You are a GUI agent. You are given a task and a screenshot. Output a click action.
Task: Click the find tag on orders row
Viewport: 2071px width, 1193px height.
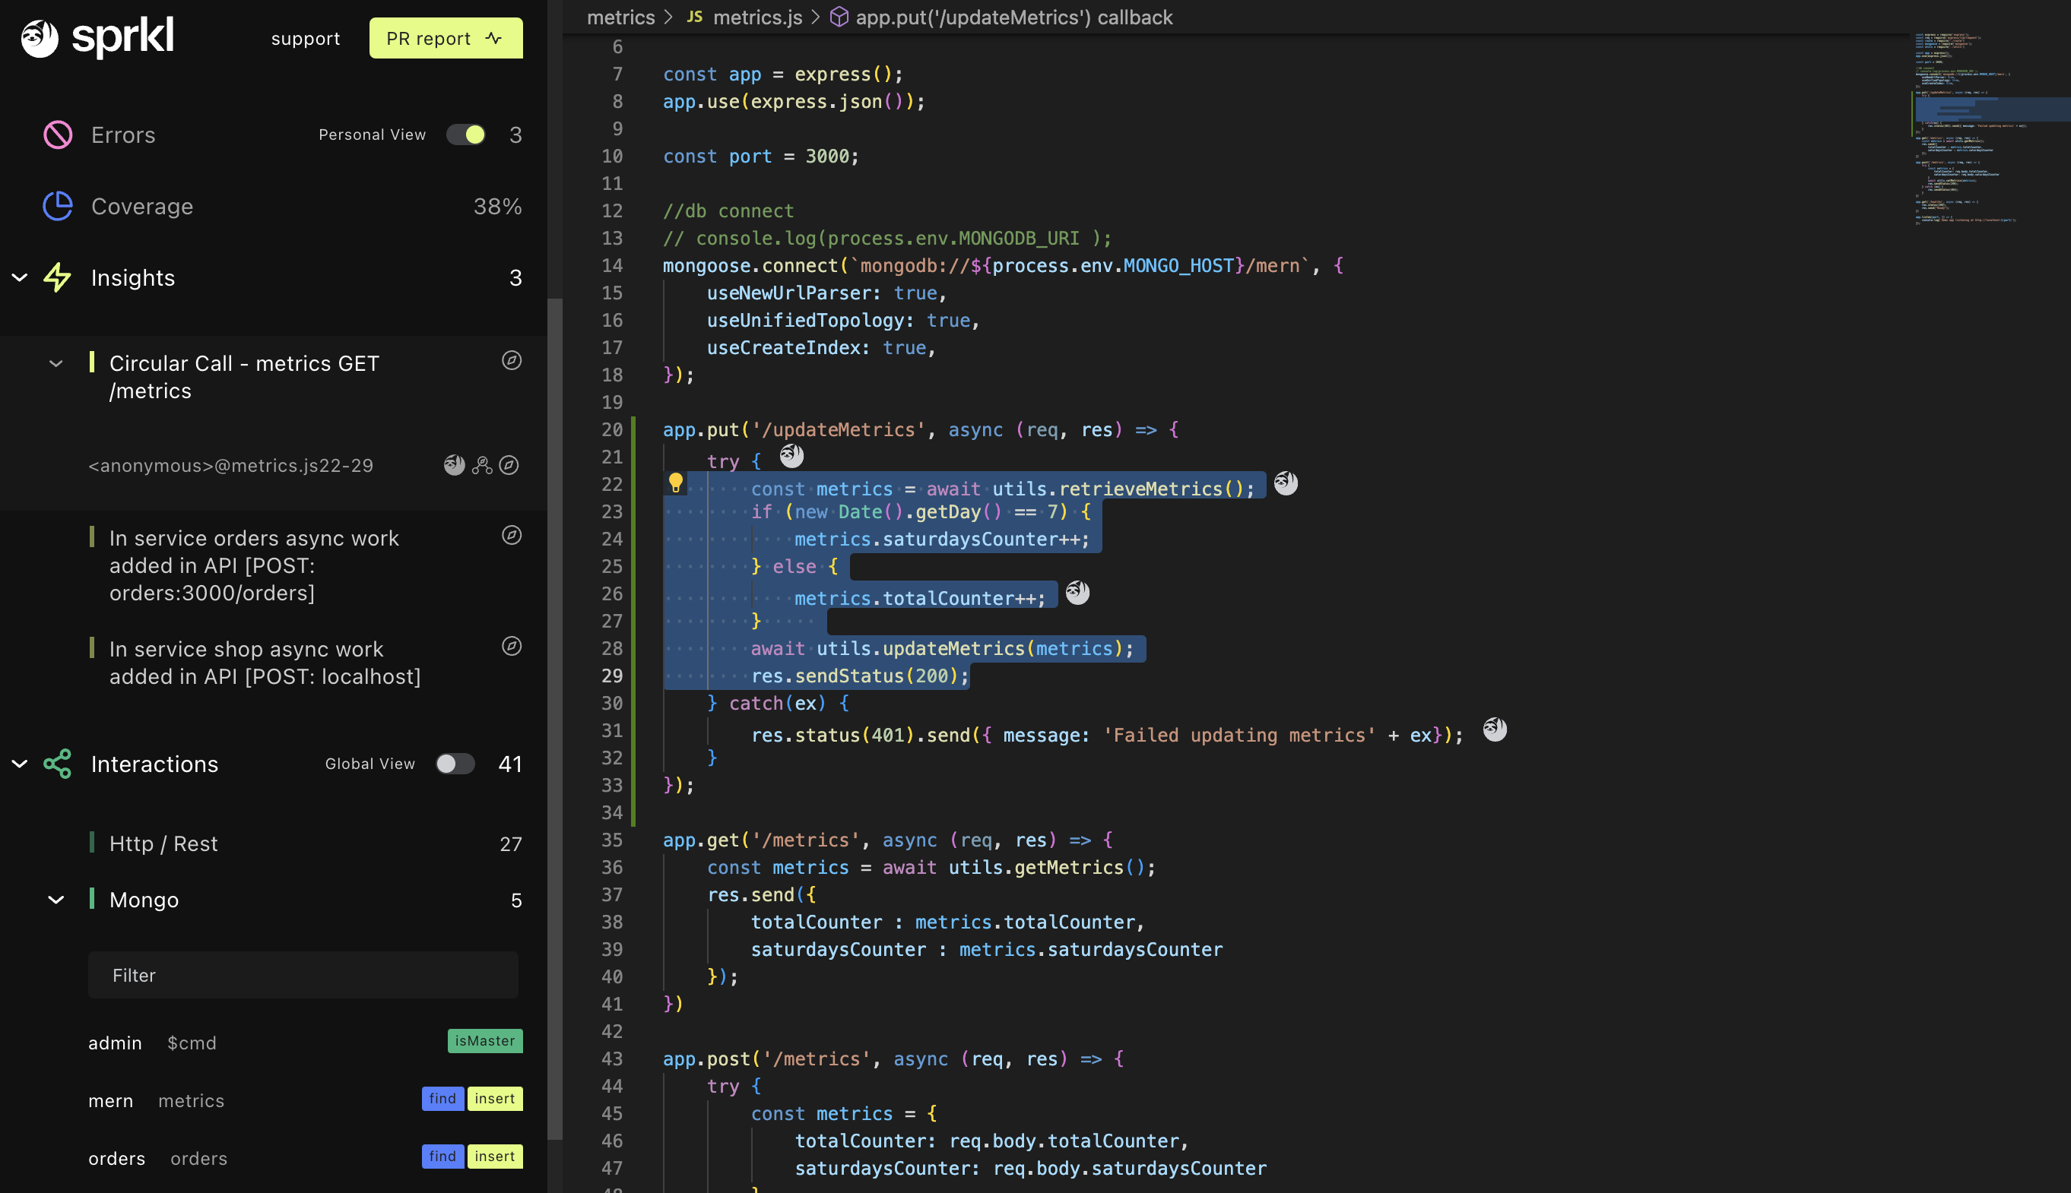tap(442, 1157)
